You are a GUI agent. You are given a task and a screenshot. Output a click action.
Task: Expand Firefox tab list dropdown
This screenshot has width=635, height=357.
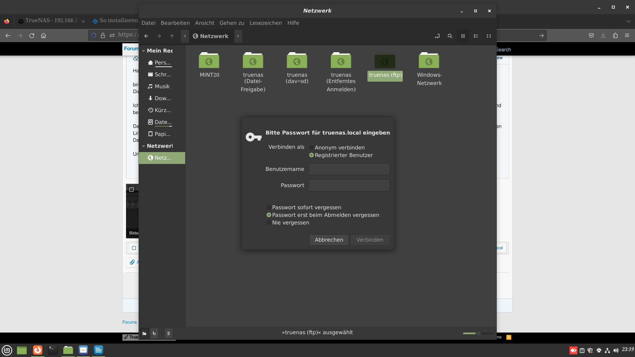(x=628, y=21)
